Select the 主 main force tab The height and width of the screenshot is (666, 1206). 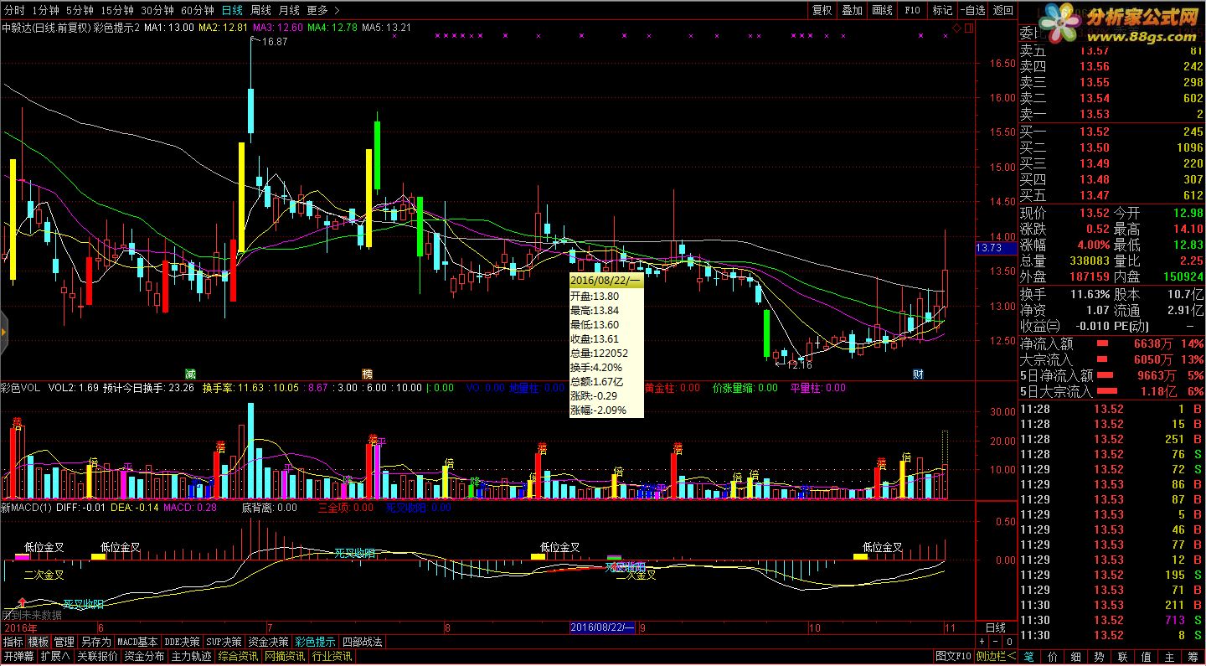[1169, 657]
